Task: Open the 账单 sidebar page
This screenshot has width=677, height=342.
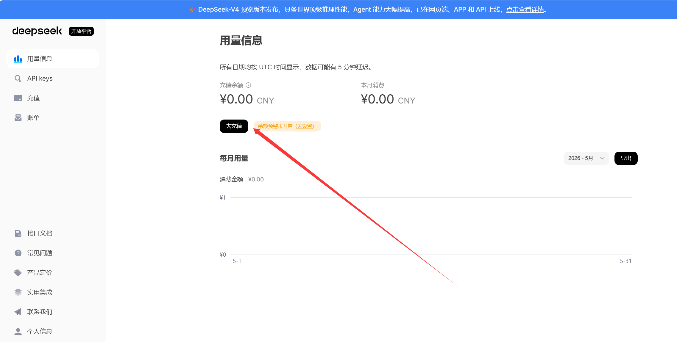Action: click(x=53, y=118)
